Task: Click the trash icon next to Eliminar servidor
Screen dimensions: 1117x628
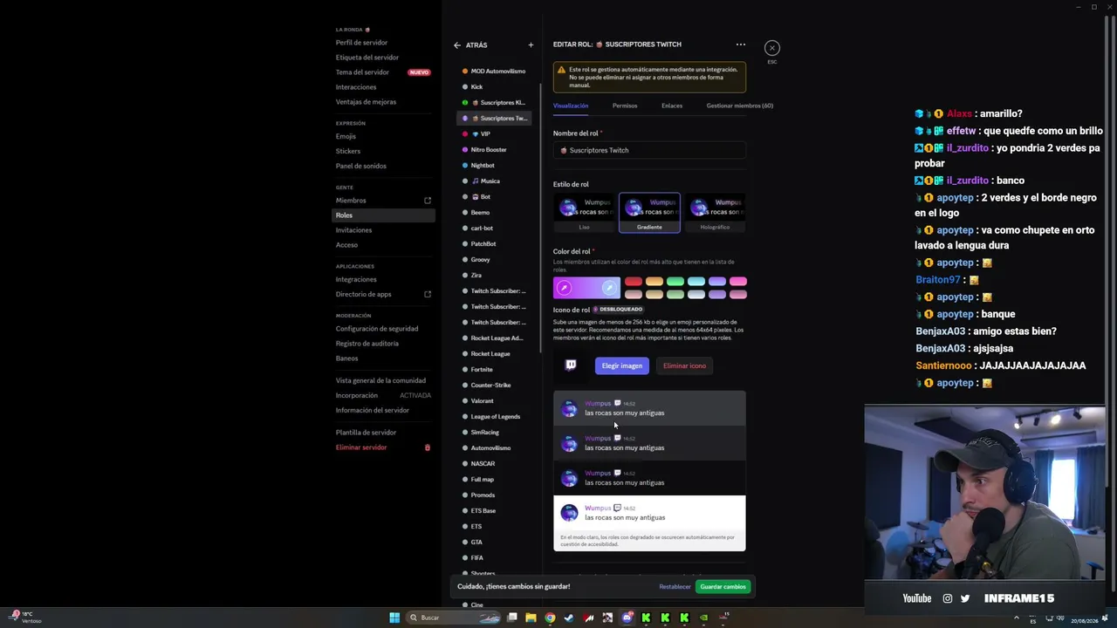Action: click(x=428, y=447)
